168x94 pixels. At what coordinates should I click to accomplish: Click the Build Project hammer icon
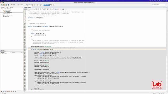(30, 5)
